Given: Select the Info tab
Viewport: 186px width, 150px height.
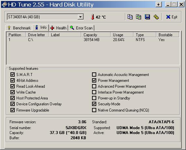Looking at the screenshot, I should [40, 27].
